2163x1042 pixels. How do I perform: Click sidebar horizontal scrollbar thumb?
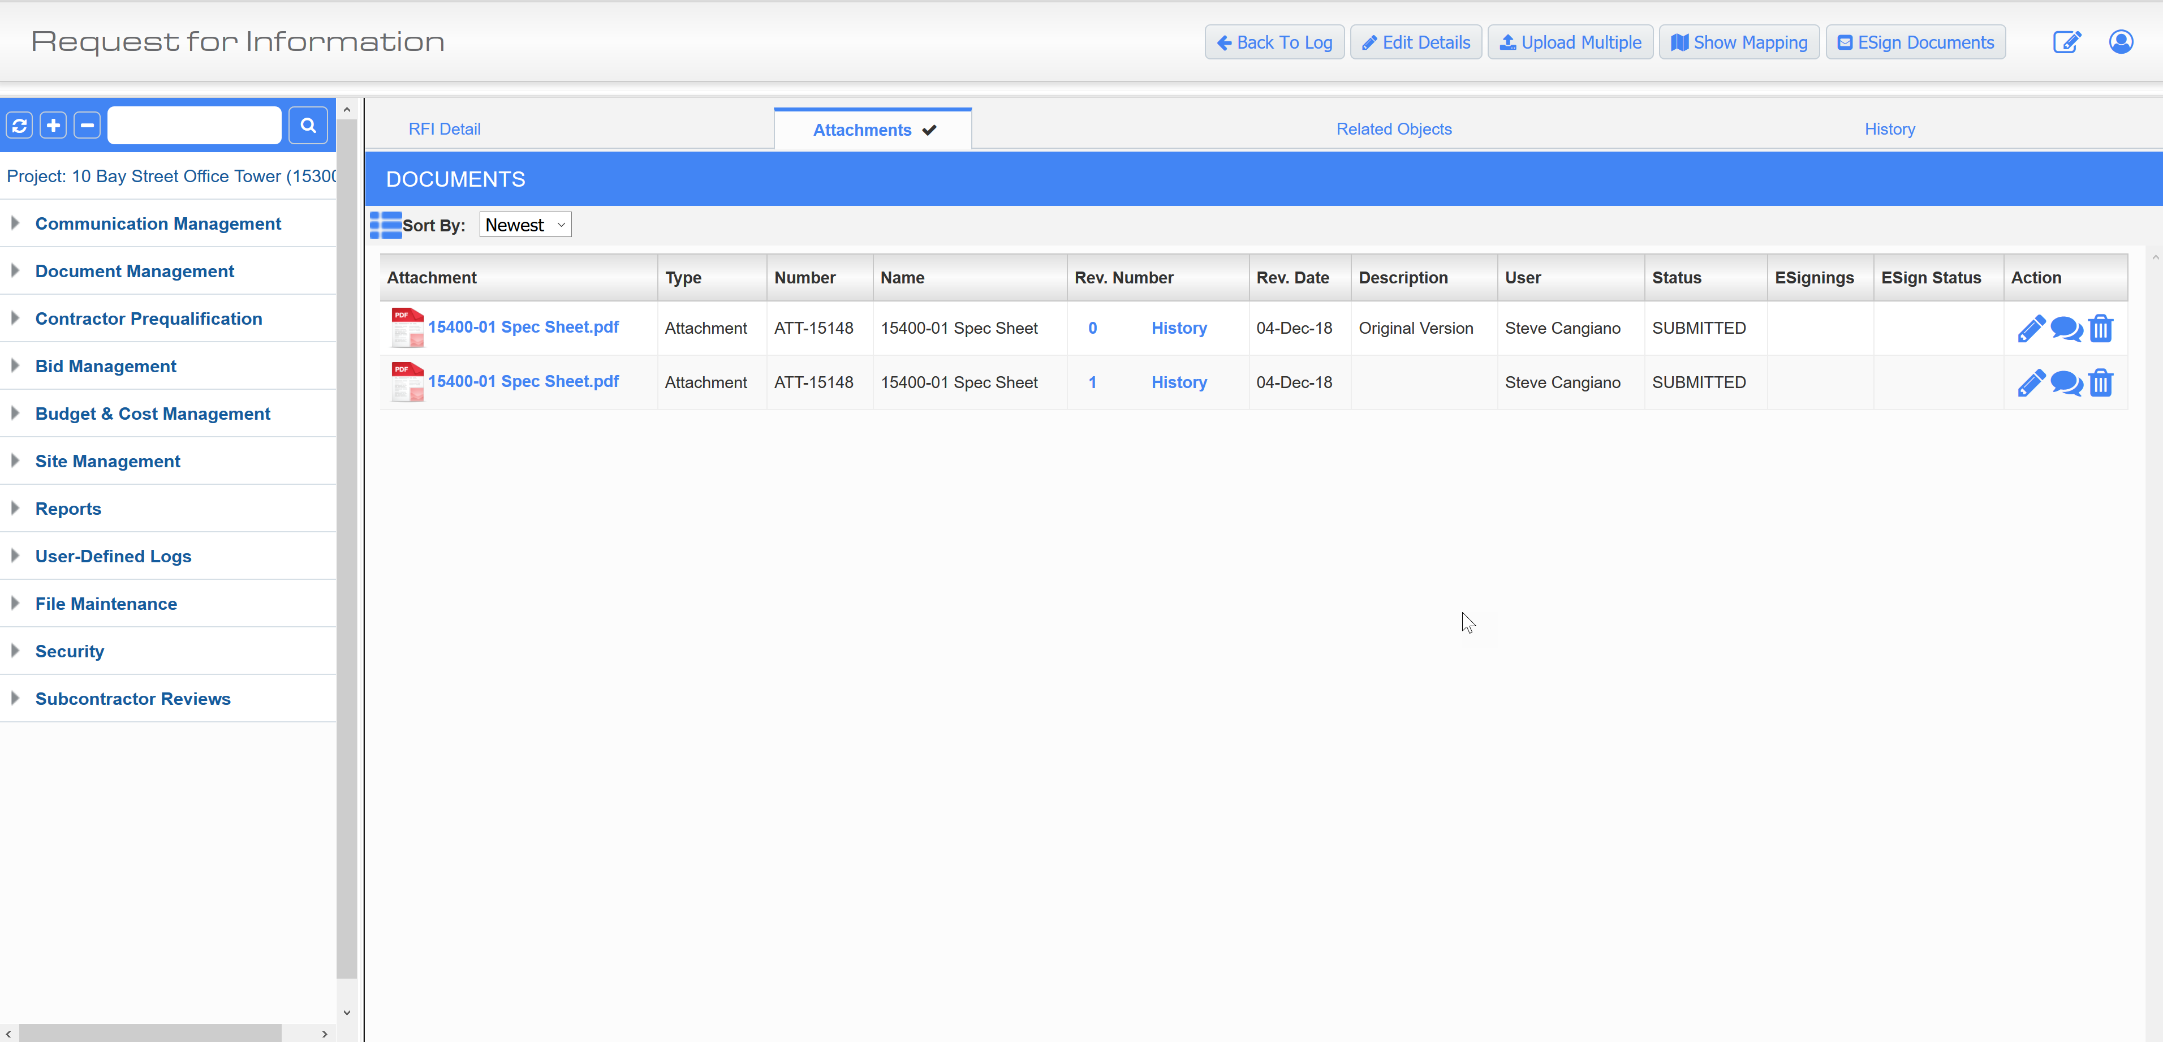151,1033
